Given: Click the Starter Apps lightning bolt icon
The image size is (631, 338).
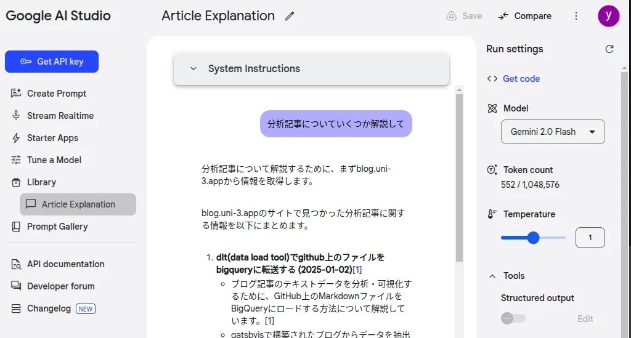Looking at the screenshot, I should 15,138.
